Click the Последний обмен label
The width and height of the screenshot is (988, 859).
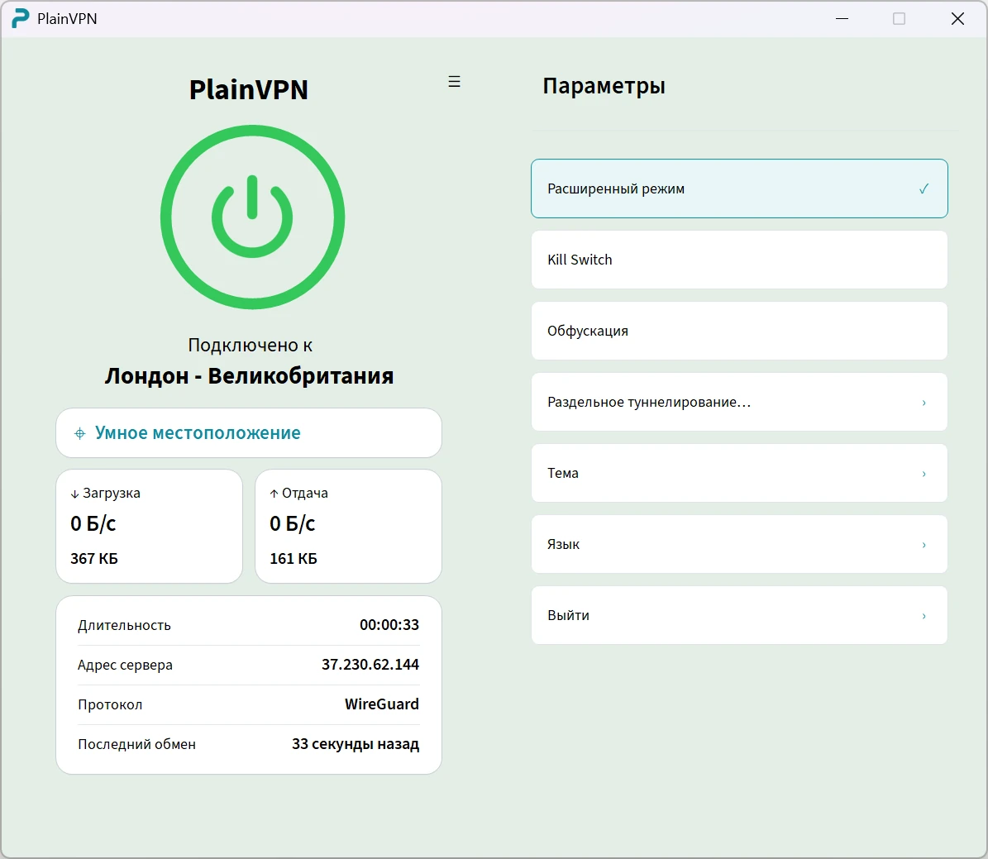click(136, 744)
